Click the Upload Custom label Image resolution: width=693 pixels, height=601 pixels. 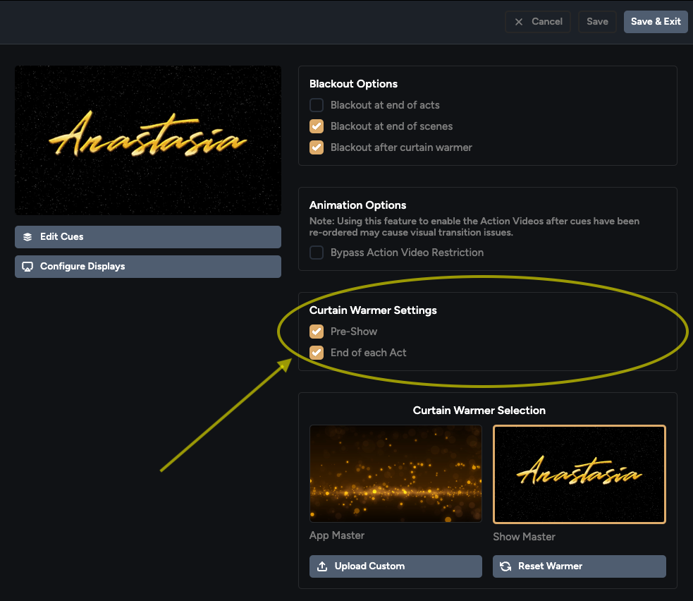point(369,566)
